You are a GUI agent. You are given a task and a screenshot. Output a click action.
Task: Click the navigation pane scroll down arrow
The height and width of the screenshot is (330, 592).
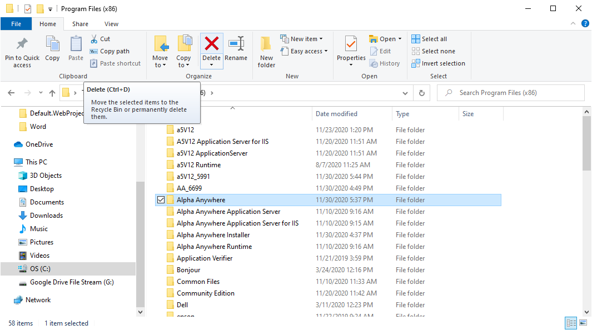pos(140,312)
